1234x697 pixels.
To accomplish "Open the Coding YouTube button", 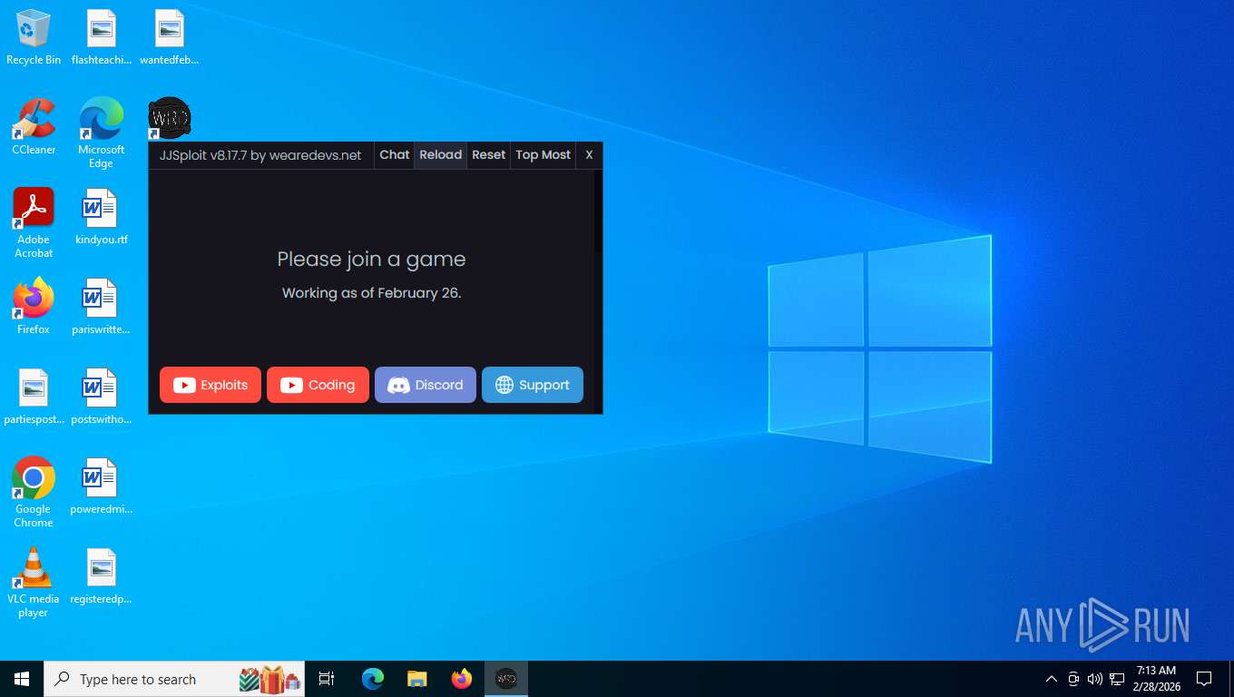I will 318,385.
